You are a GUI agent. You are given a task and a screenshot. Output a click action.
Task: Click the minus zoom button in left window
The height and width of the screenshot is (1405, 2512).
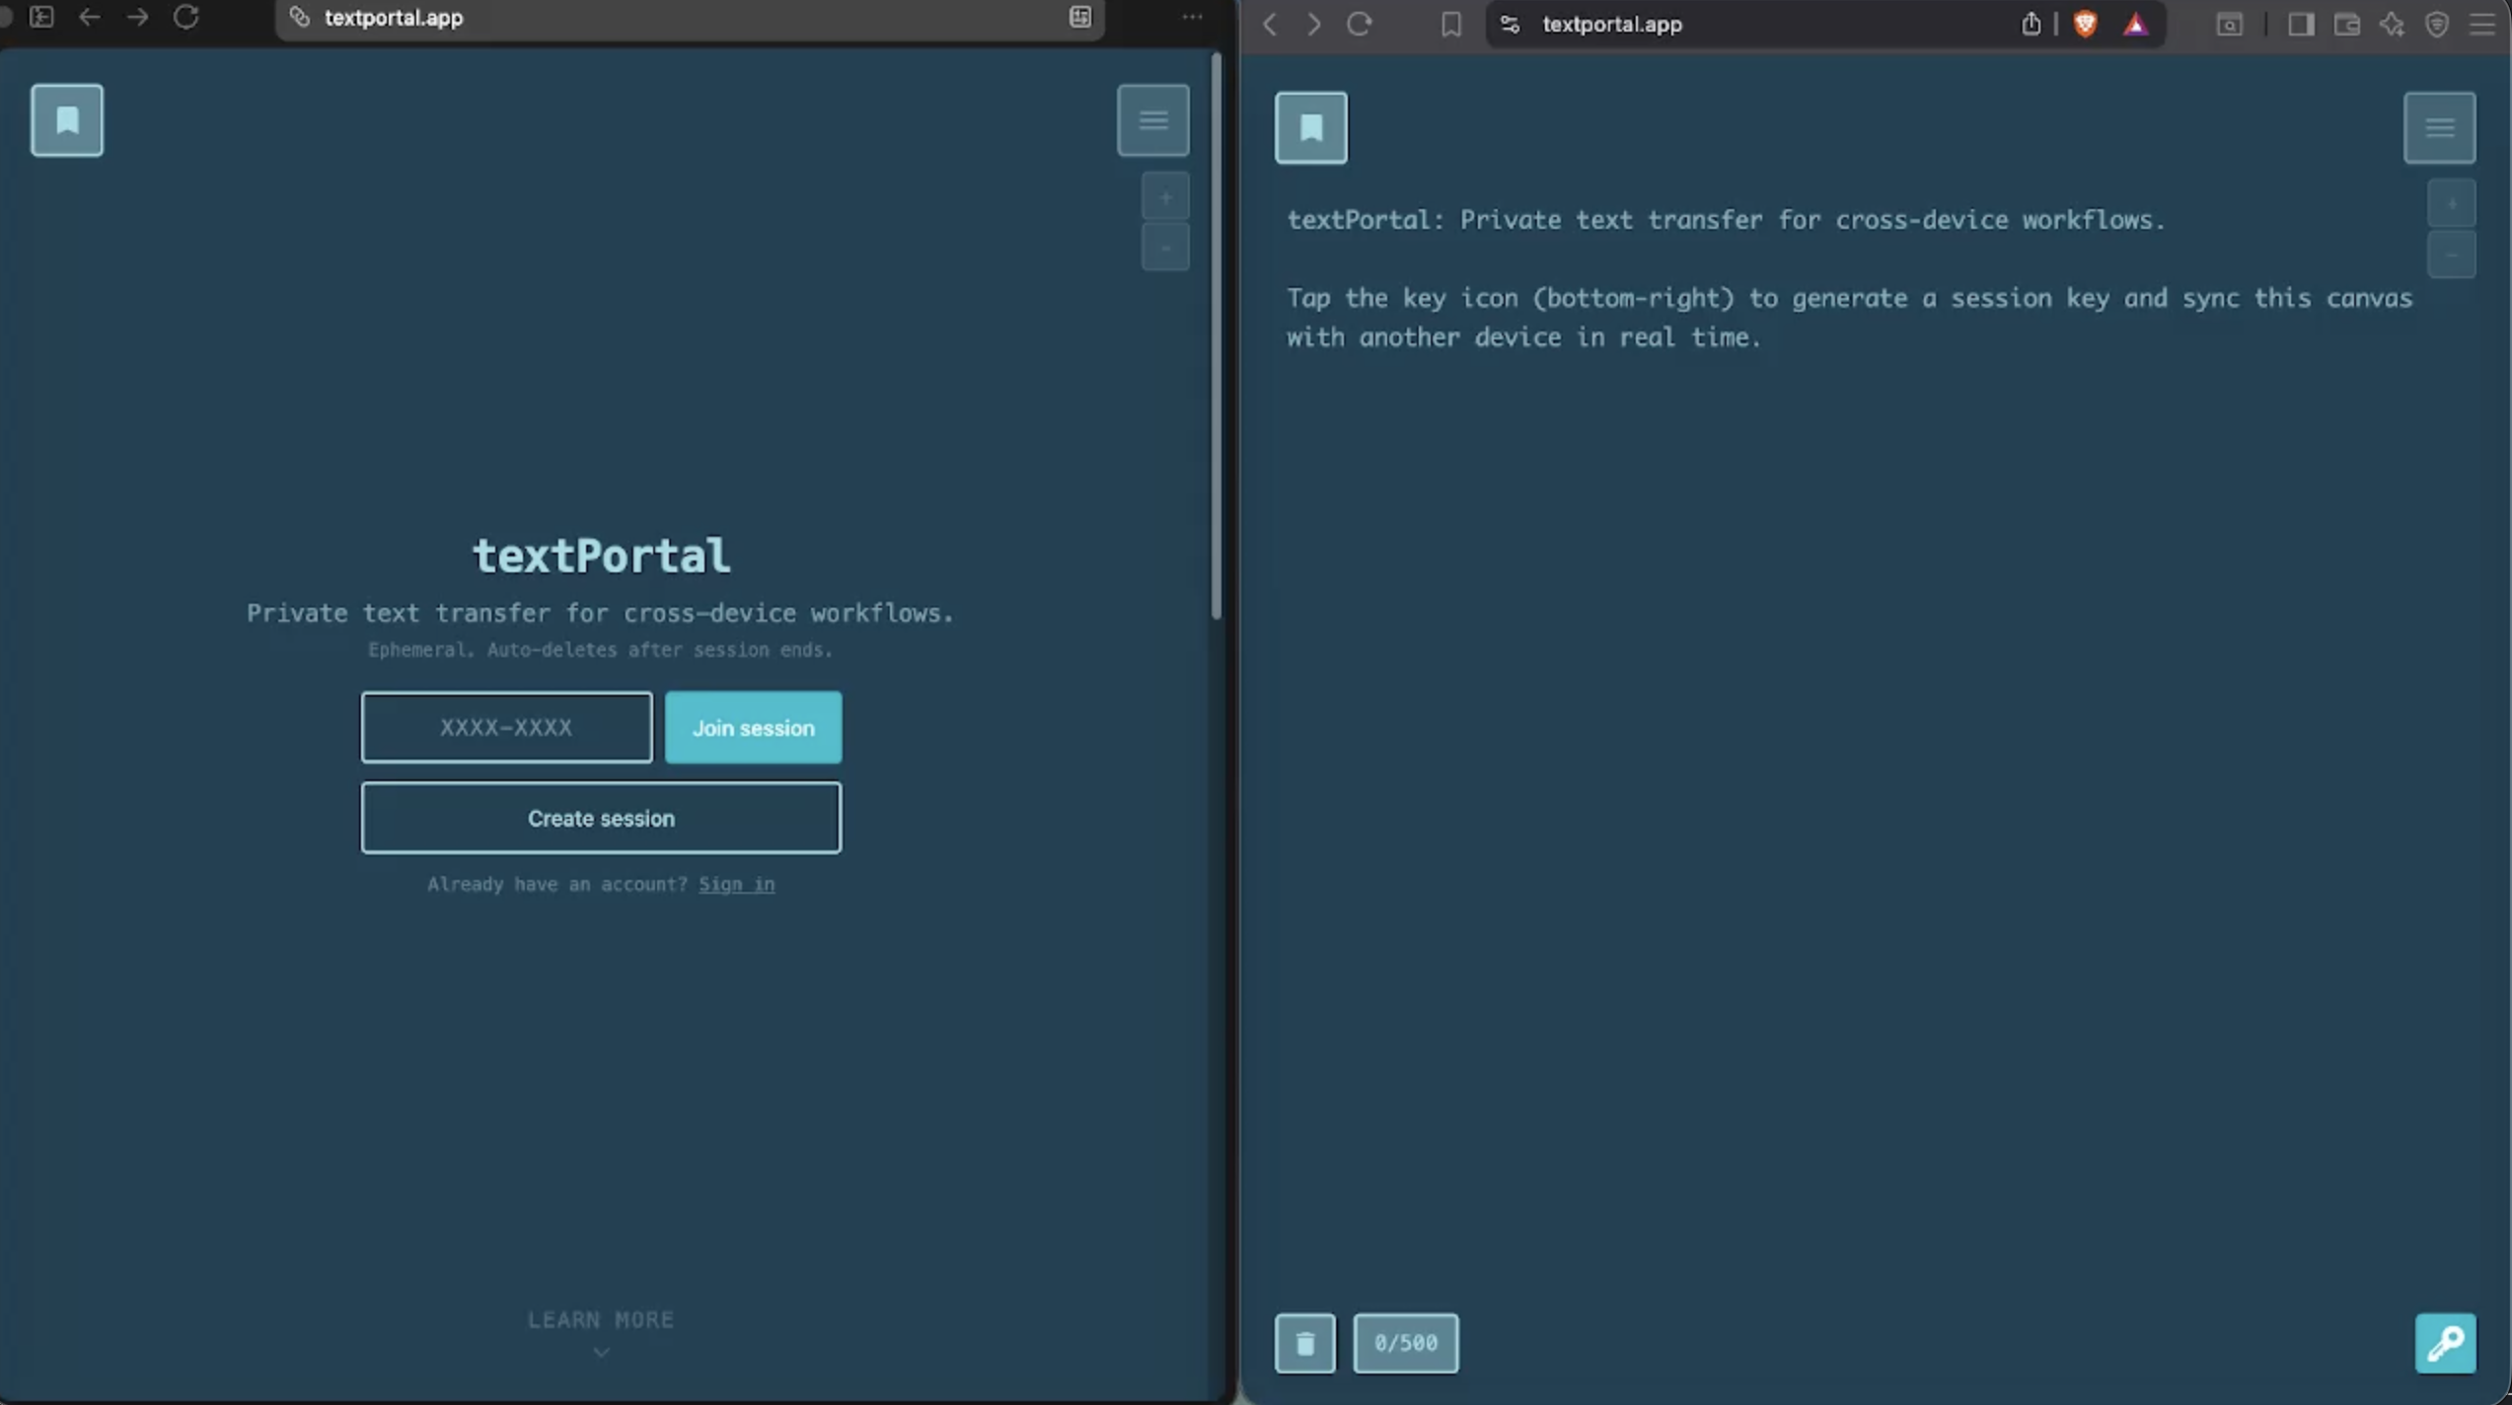(x=1165, y=248)
